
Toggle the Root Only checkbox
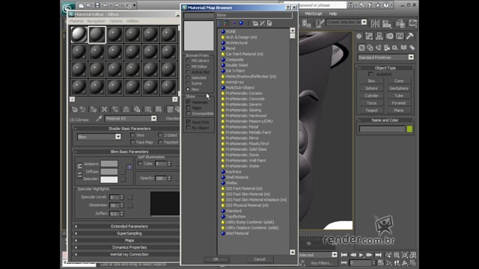coord(188,122)
